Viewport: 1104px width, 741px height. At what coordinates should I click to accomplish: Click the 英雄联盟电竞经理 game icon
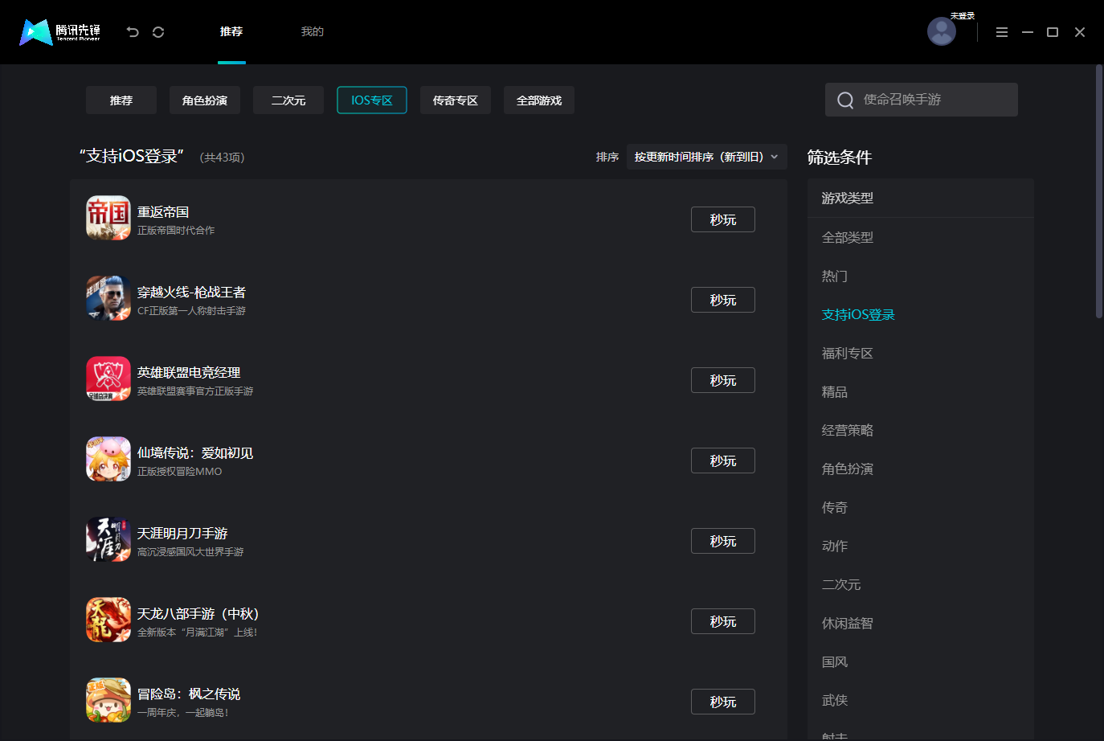pyautogui.click(x=108, y=379)
